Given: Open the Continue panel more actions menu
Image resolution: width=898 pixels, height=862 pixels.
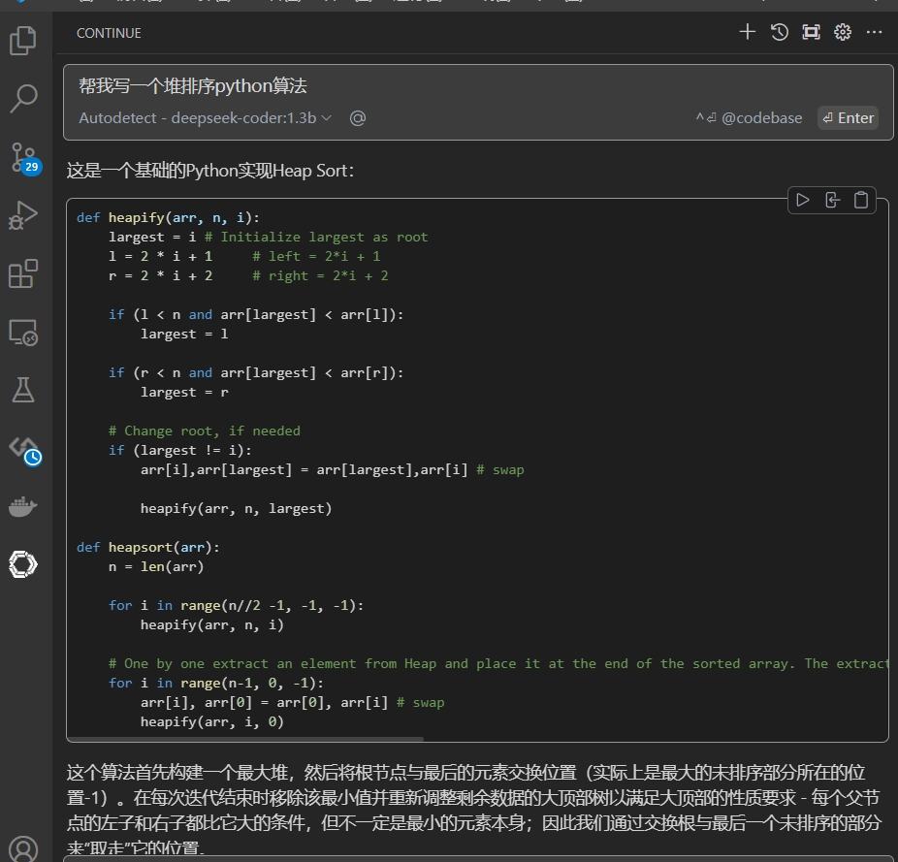Looking at the screenshot, I should (x=874, y=31).
